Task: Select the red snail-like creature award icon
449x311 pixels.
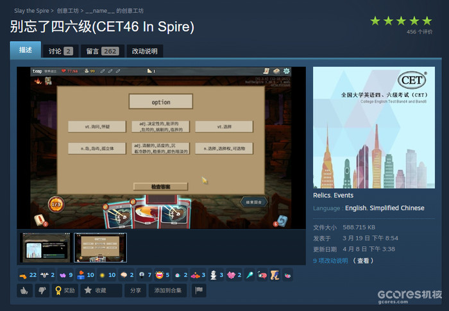Action: [x=262, y=275]
